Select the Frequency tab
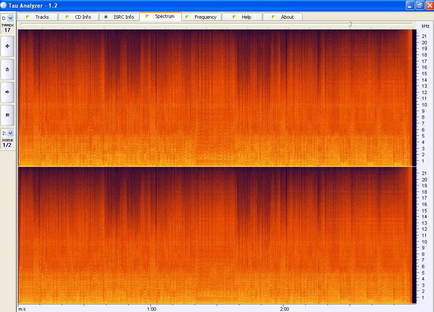Image resolution: width=434 pixels, height=312 pixels. [x=205, y=17]
